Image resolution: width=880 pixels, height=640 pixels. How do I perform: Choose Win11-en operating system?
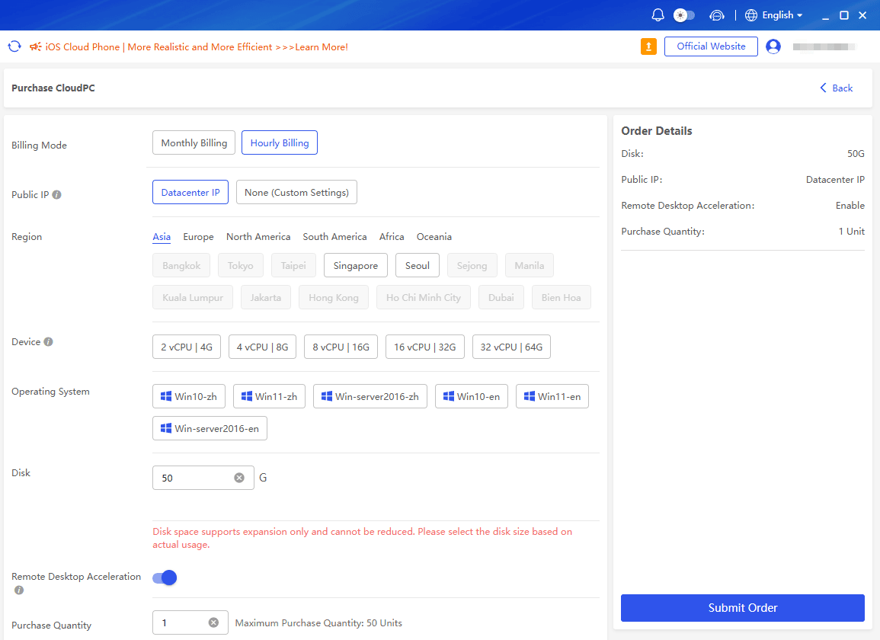552,396
